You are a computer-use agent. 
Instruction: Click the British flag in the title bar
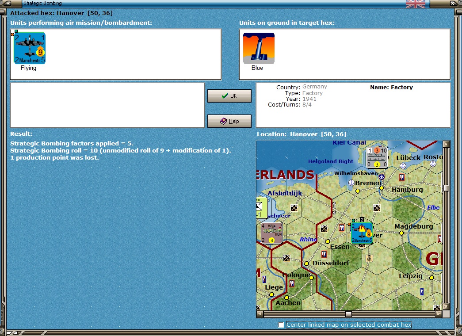416,4
